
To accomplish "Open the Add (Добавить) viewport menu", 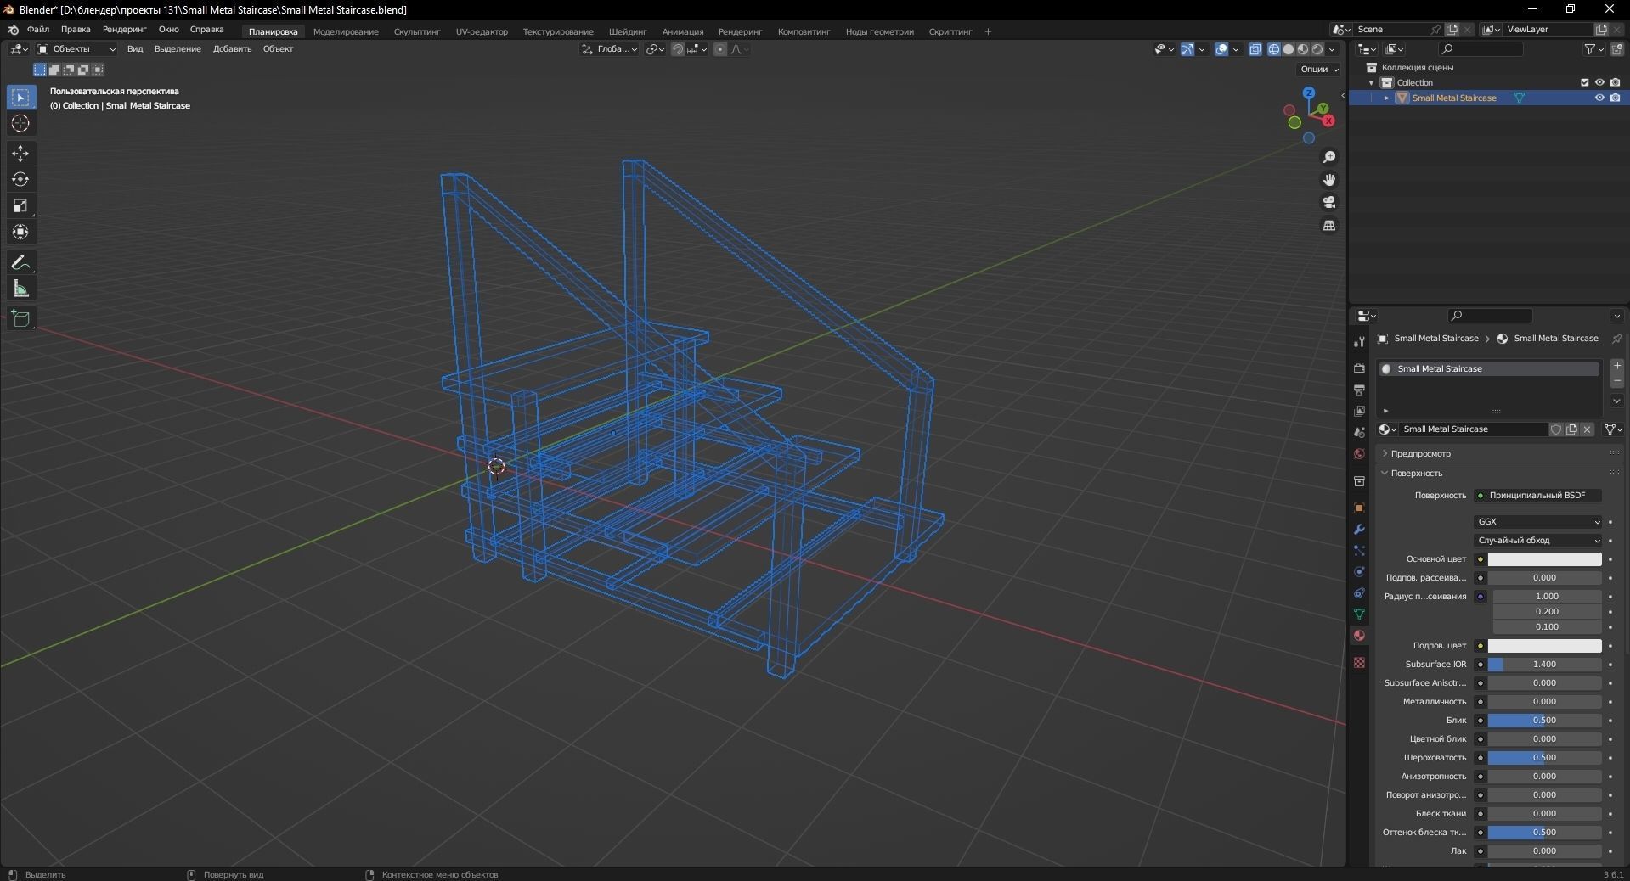I will (232, 49).
